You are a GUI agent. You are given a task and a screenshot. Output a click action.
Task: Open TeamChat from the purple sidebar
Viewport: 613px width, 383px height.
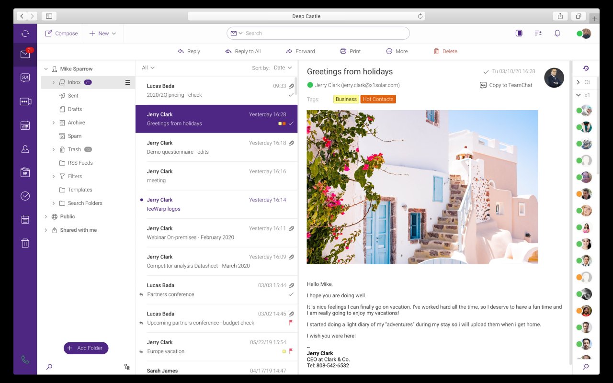[25, 78]
